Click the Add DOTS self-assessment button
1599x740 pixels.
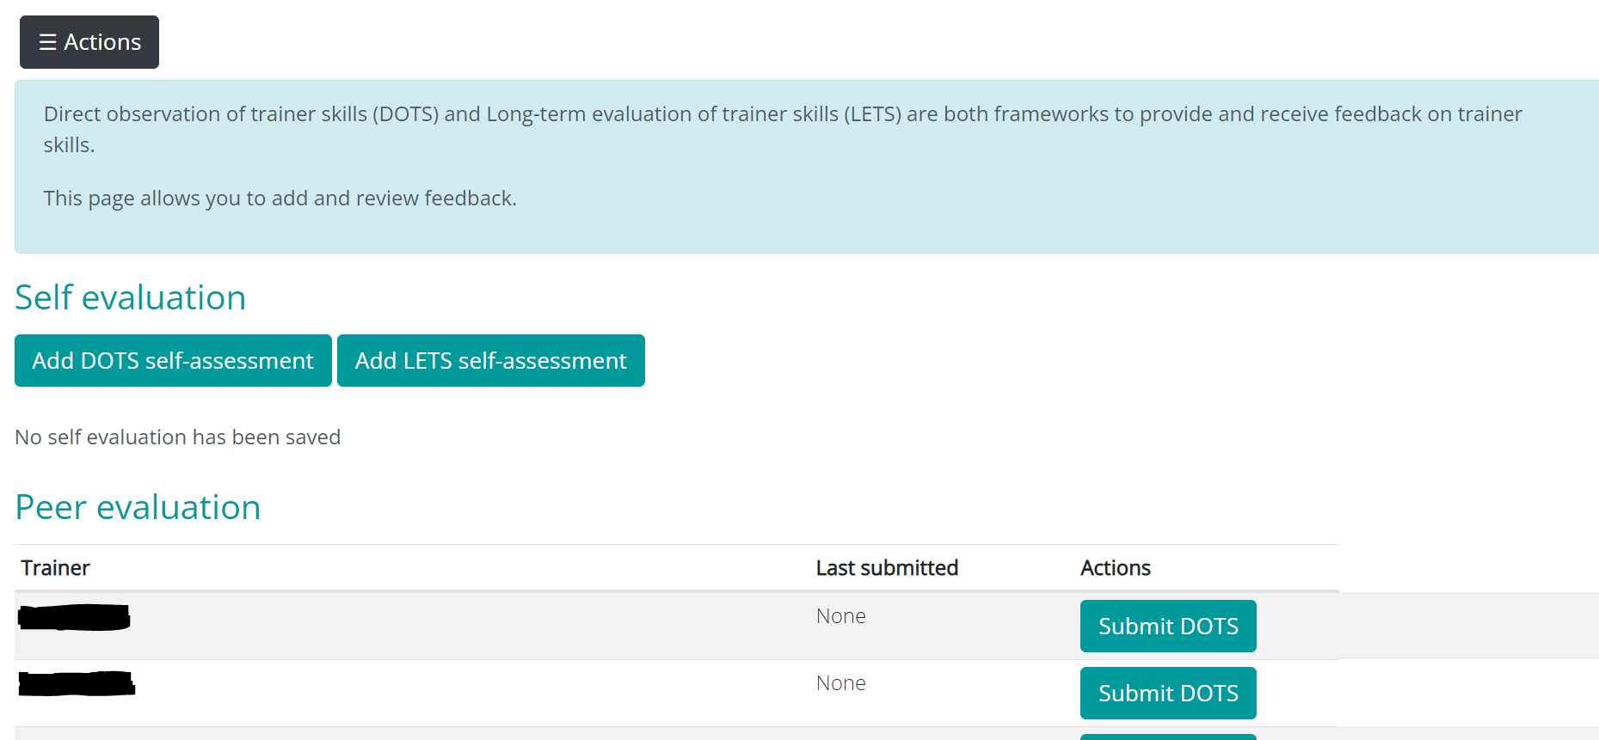tap(172, 360)
